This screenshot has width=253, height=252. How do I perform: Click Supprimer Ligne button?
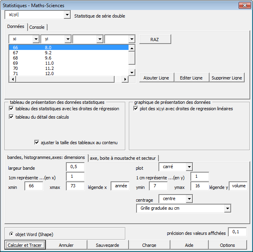(x=227, y=78)
